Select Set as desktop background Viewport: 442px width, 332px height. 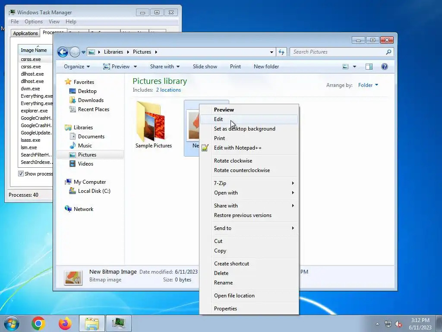point(249,129)
